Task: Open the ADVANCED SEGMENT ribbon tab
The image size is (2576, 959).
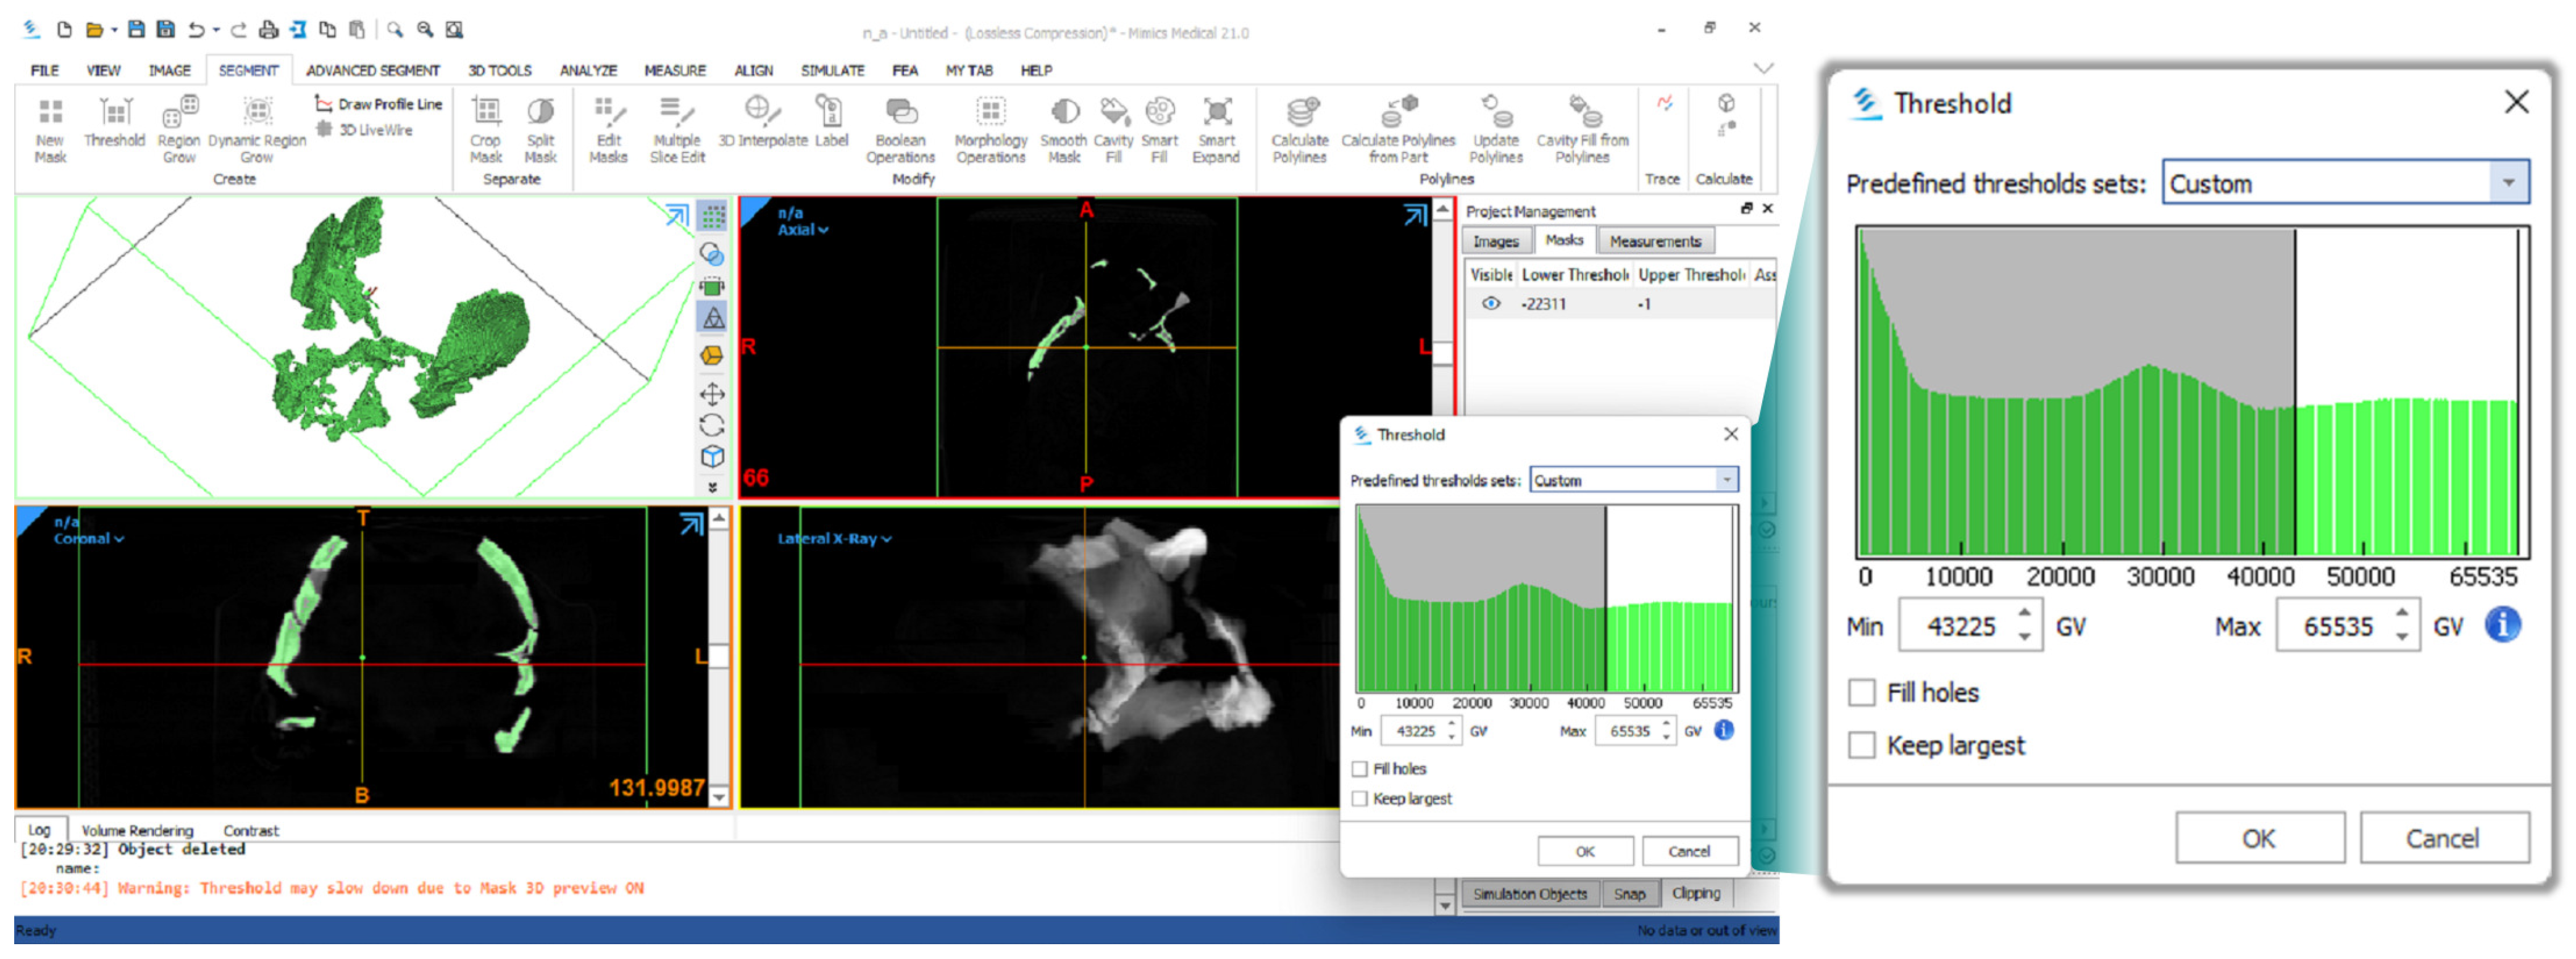Action: coord(372,70)
